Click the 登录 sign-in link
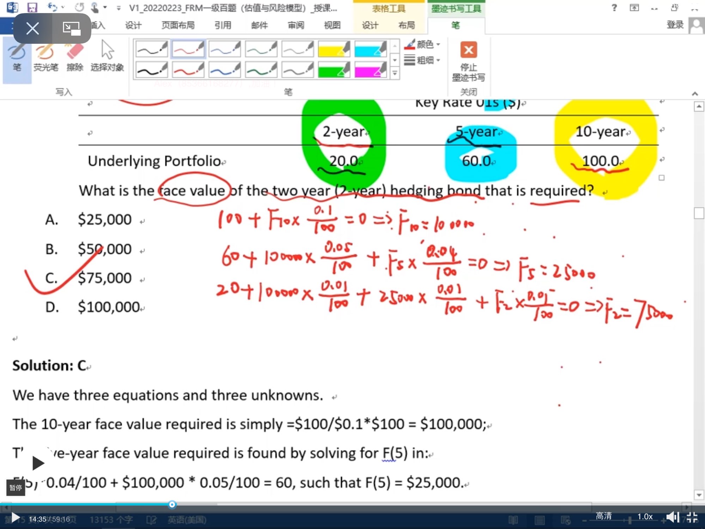Screen dimensions: 705x529 pos(675,25)
